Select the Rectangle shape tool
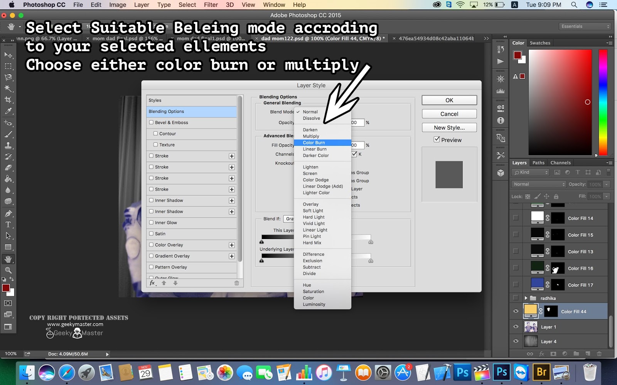 click(x=8, y=247)
